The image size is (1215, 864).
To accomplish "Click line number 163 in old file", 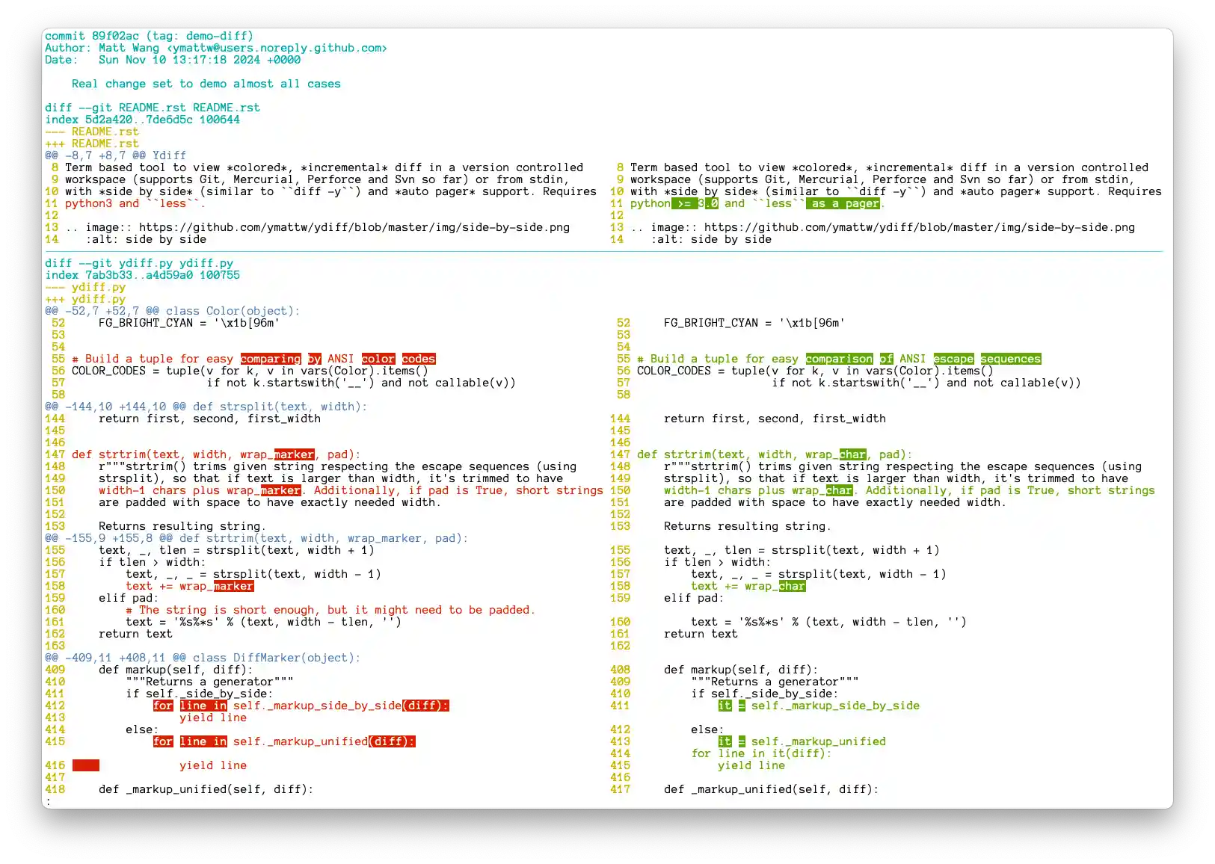I will point(55,646).
